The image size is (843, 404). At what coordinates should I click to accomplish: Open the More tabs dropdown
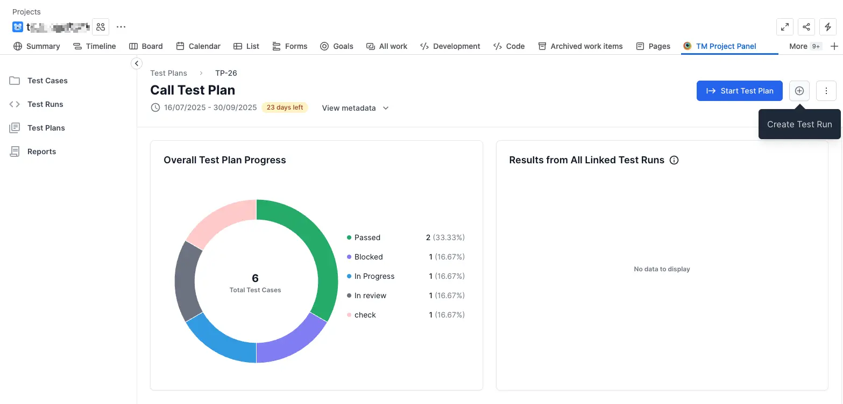(804, 46)
